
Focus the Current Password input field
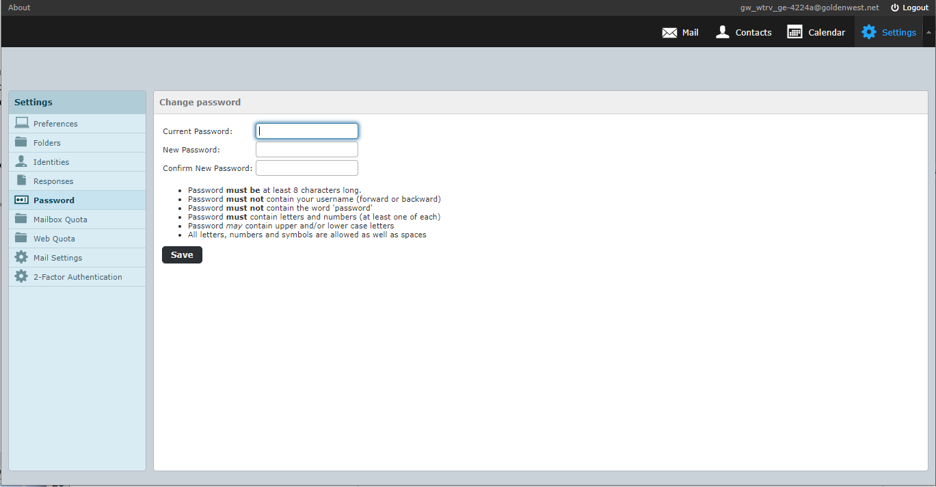[x=306, y=131]
